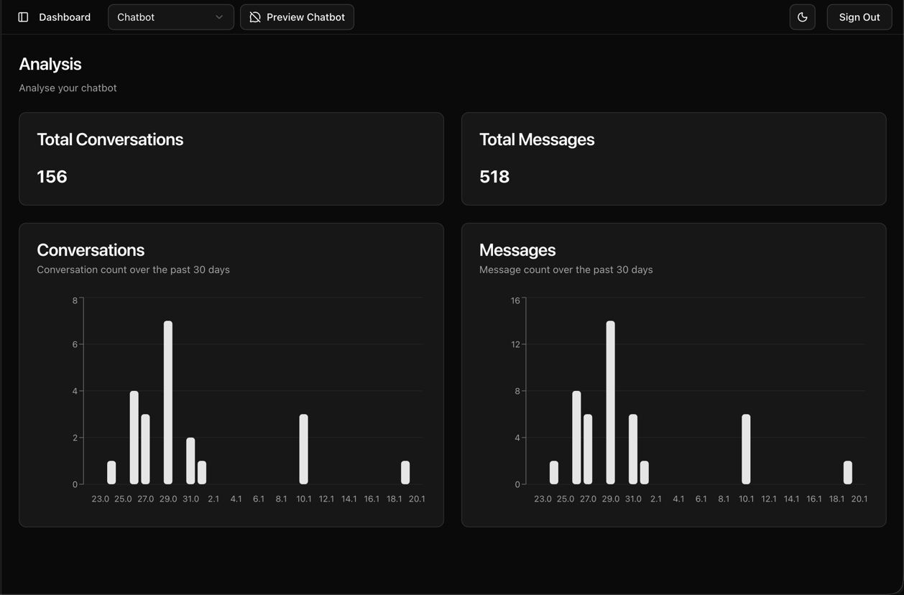Viewport: 904px width, 595px height.
Task: Click the first bar in Messages chart
Action: 554,473
